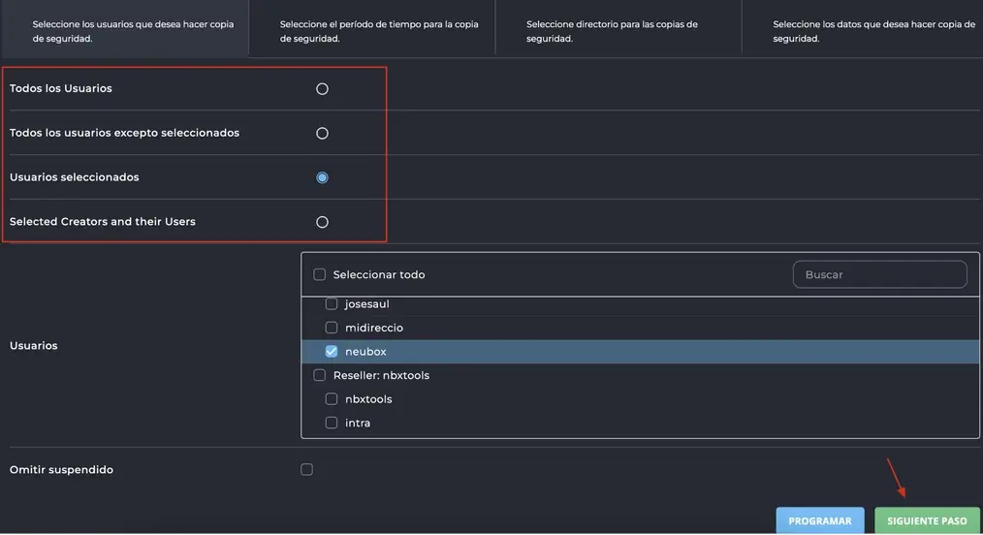Check the Seleccionar todo checkbox
Image resolution: width=983 pixels, height=535 pixels.
coord(319,274)
